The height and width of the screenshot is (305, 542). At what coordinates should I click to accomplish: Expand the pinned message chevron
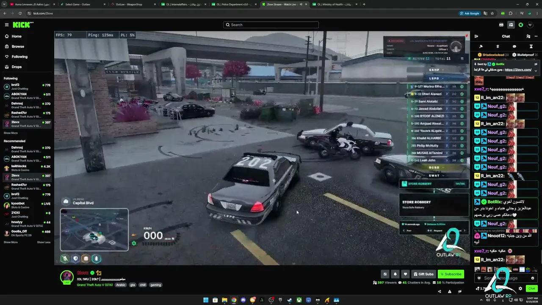point(536,71)
